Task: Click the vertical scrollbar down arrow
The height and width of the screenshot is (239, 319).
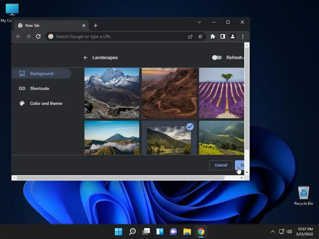Action: point(247,172)
